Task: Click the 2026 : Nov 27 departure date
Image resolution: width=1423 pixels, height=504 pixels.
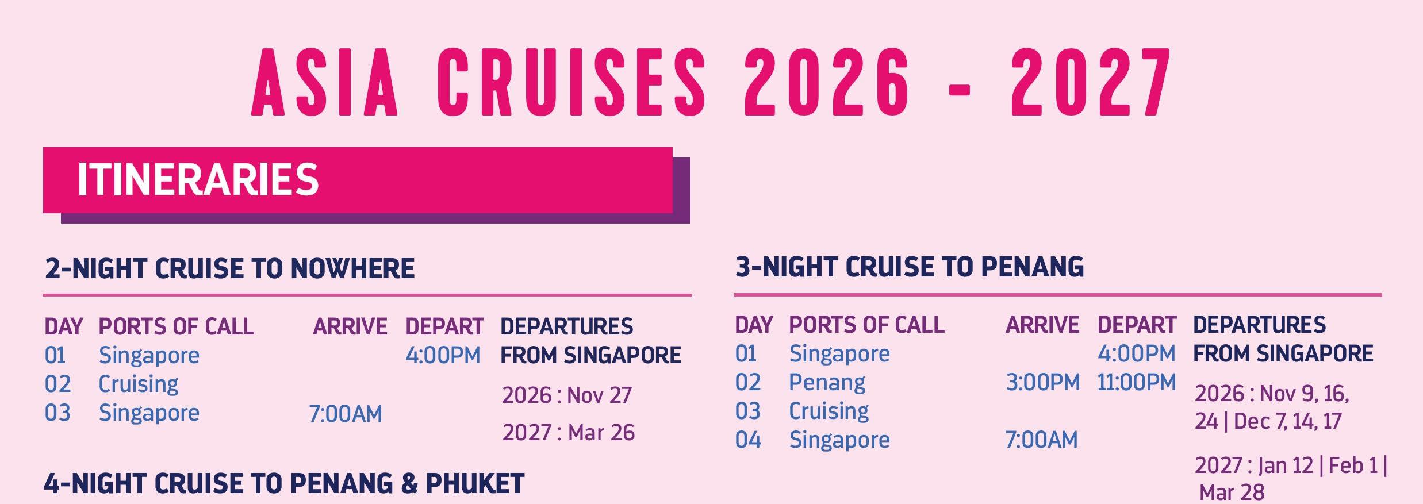Action: coord(566,395)
